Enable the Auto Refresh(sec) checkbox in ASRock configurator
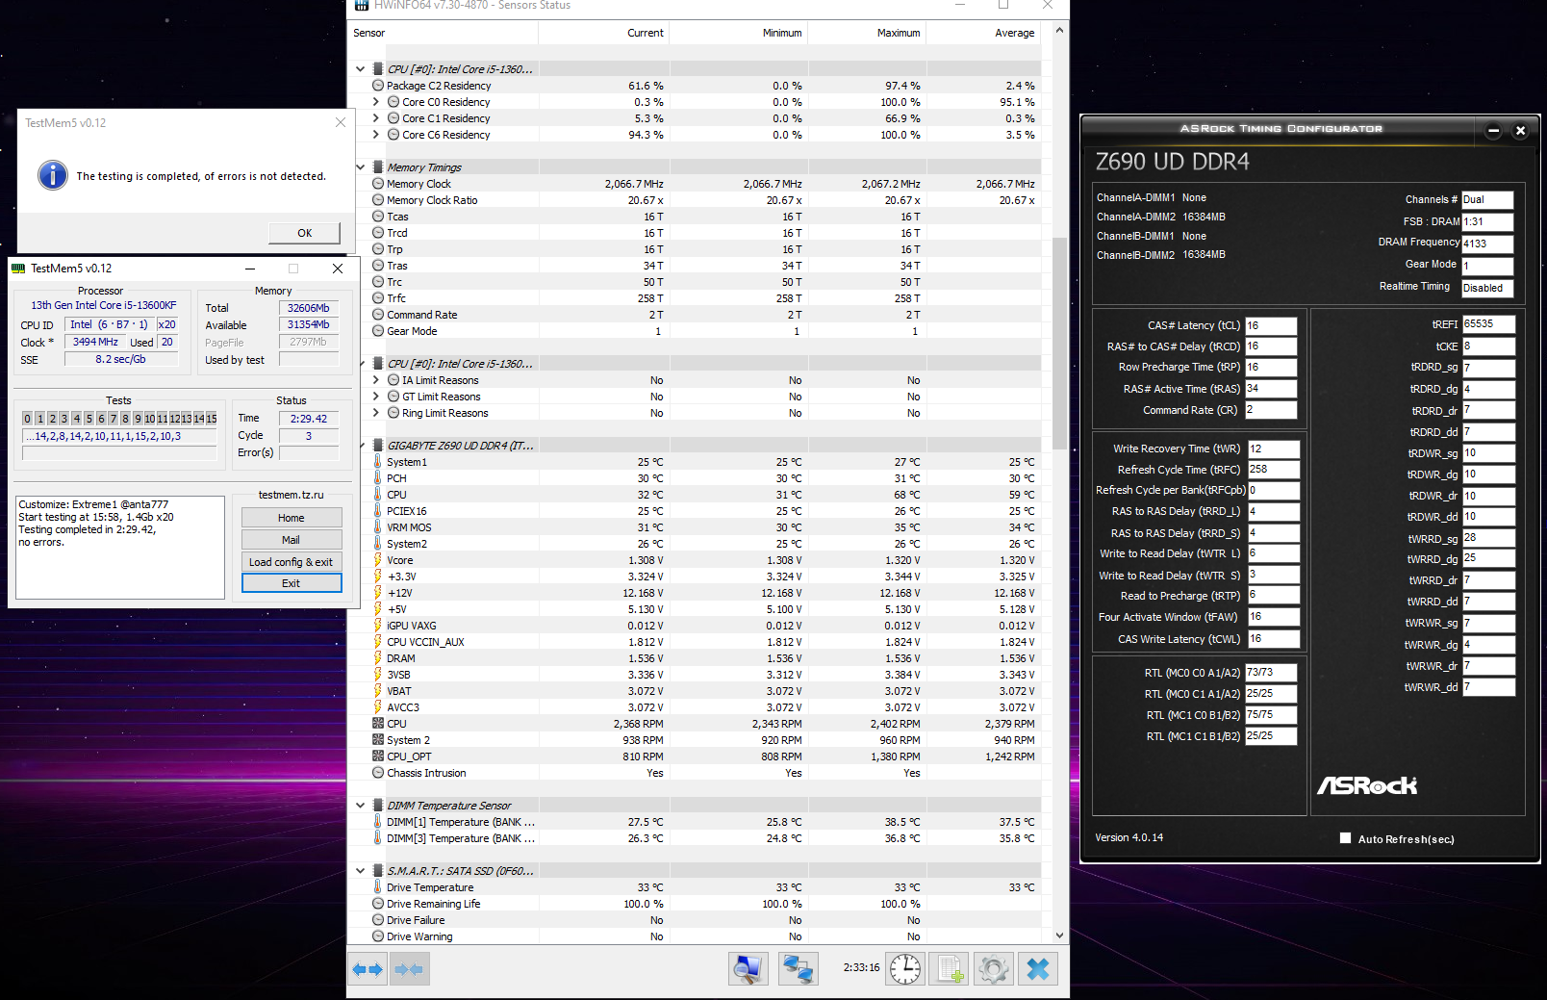1547x1000 pixels. coord(1345,838)
